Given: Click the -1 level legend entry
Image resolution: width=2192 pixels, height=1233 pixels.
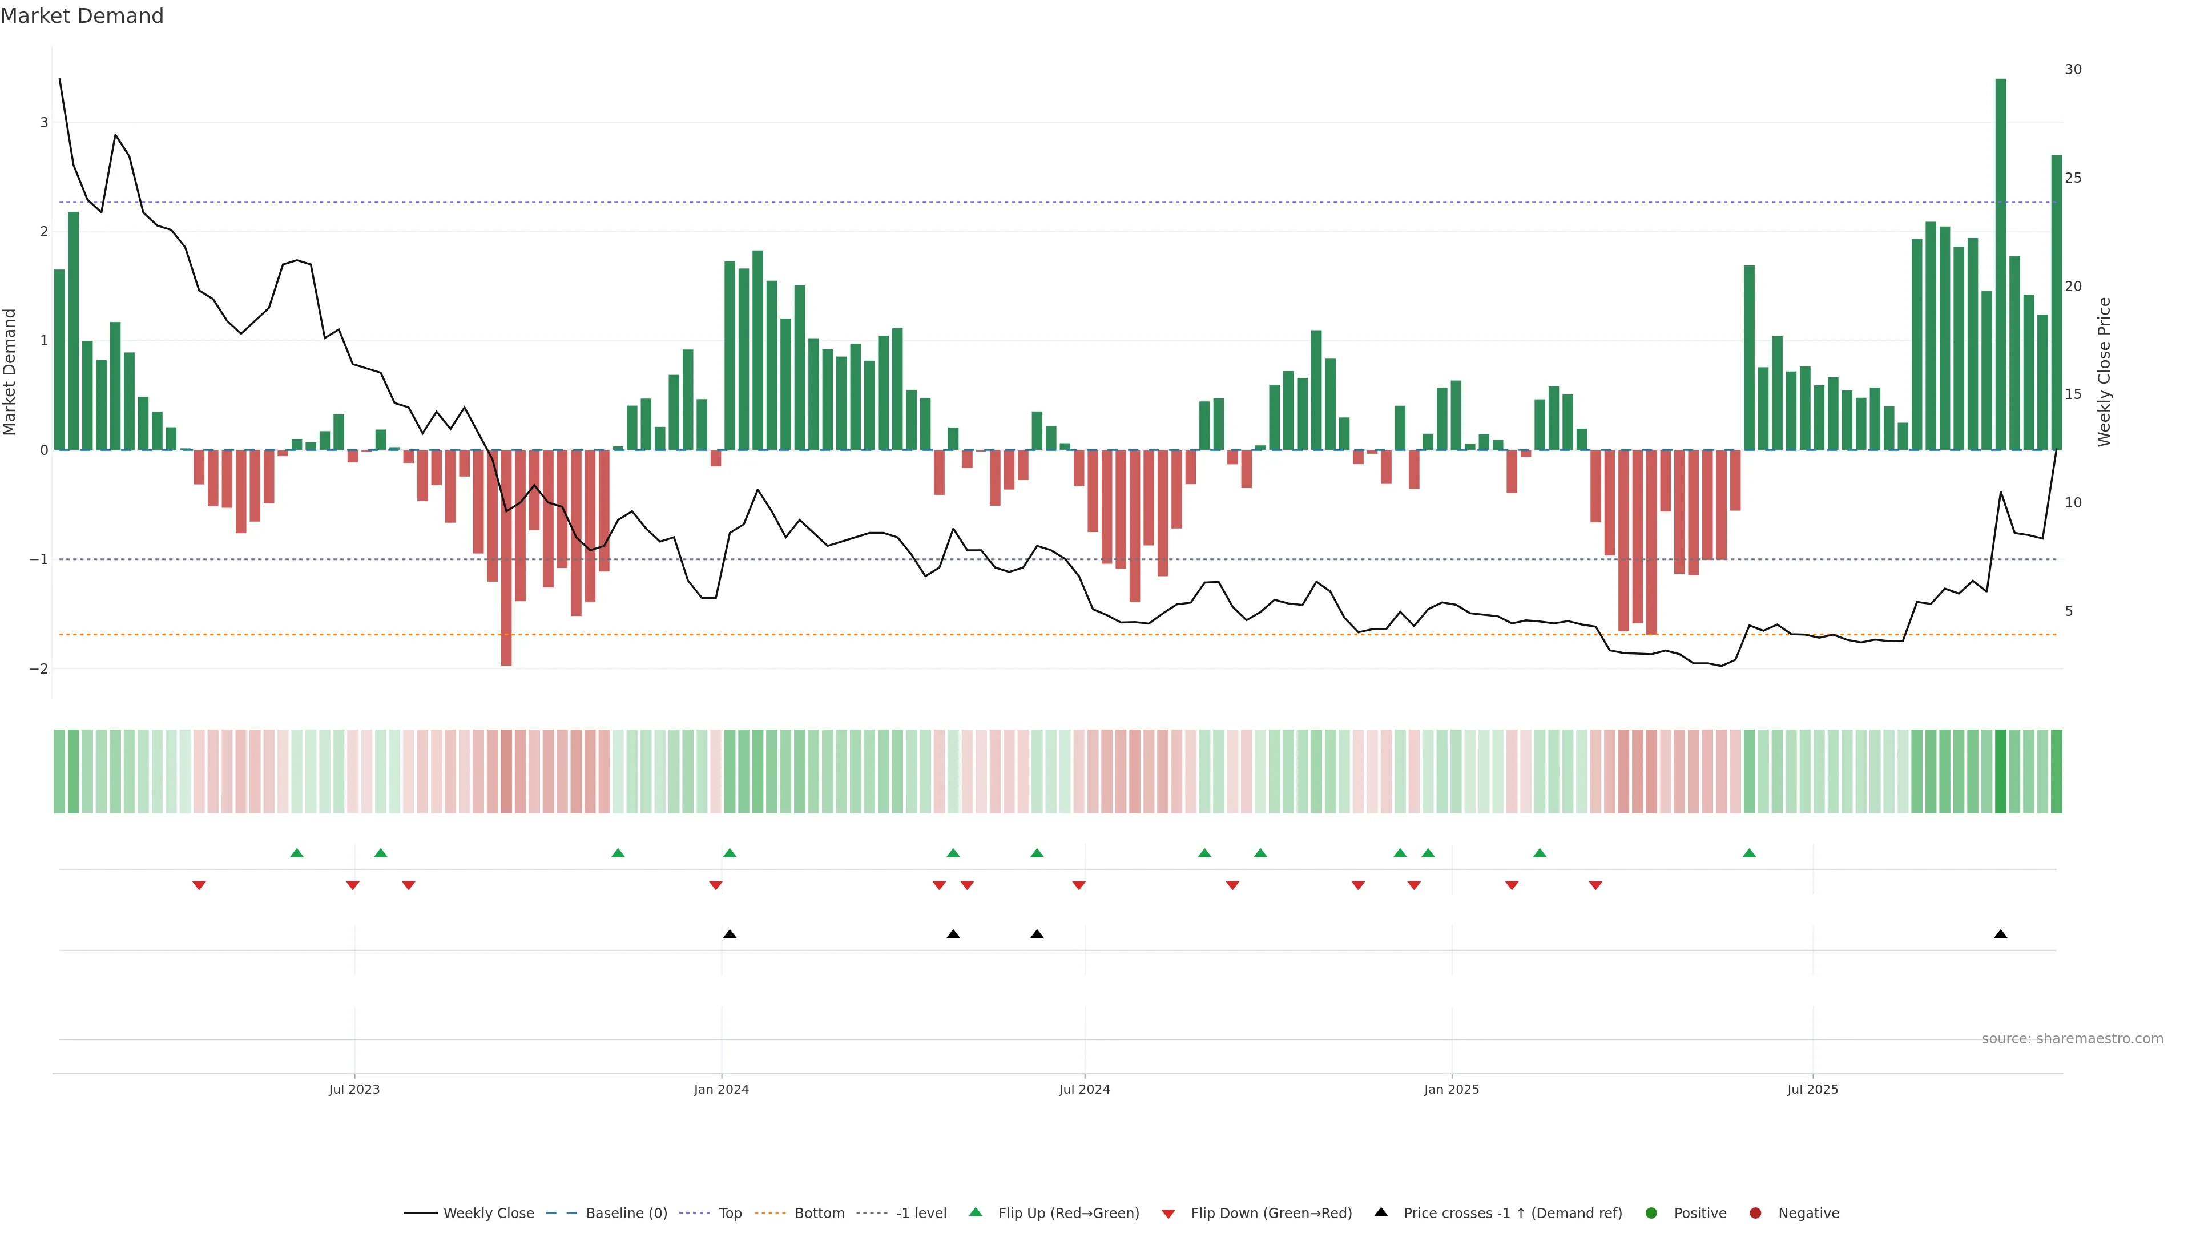Looking at the screenshot, I should (x=921, y=1214).
